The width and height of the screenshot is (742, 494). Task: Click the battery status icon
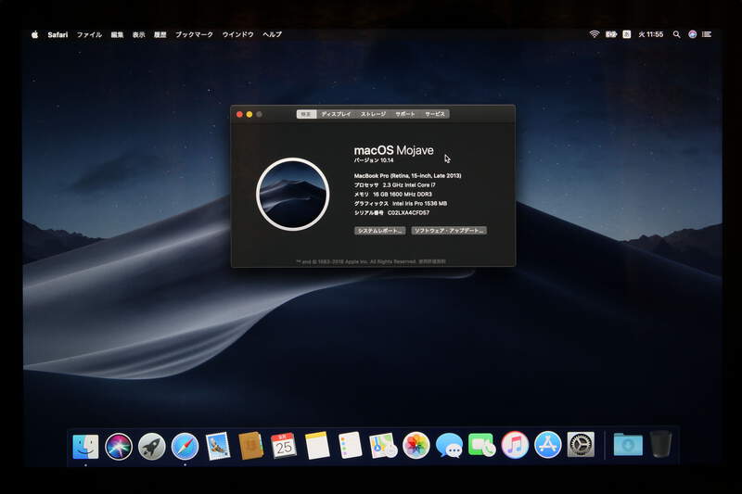pyautogui.click(x=611, y=34)
